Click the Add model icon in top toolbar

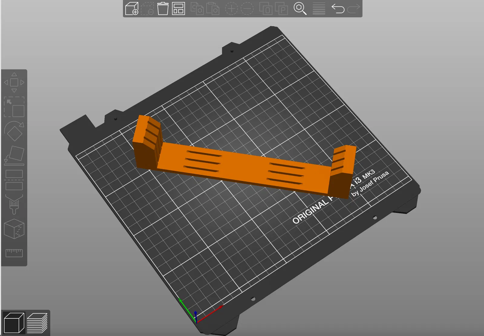132,8
